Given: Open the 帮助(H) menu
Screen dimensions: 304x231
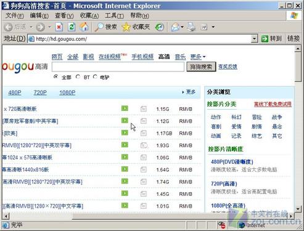Looking at the screenshot, I should [x=140, y=15].
